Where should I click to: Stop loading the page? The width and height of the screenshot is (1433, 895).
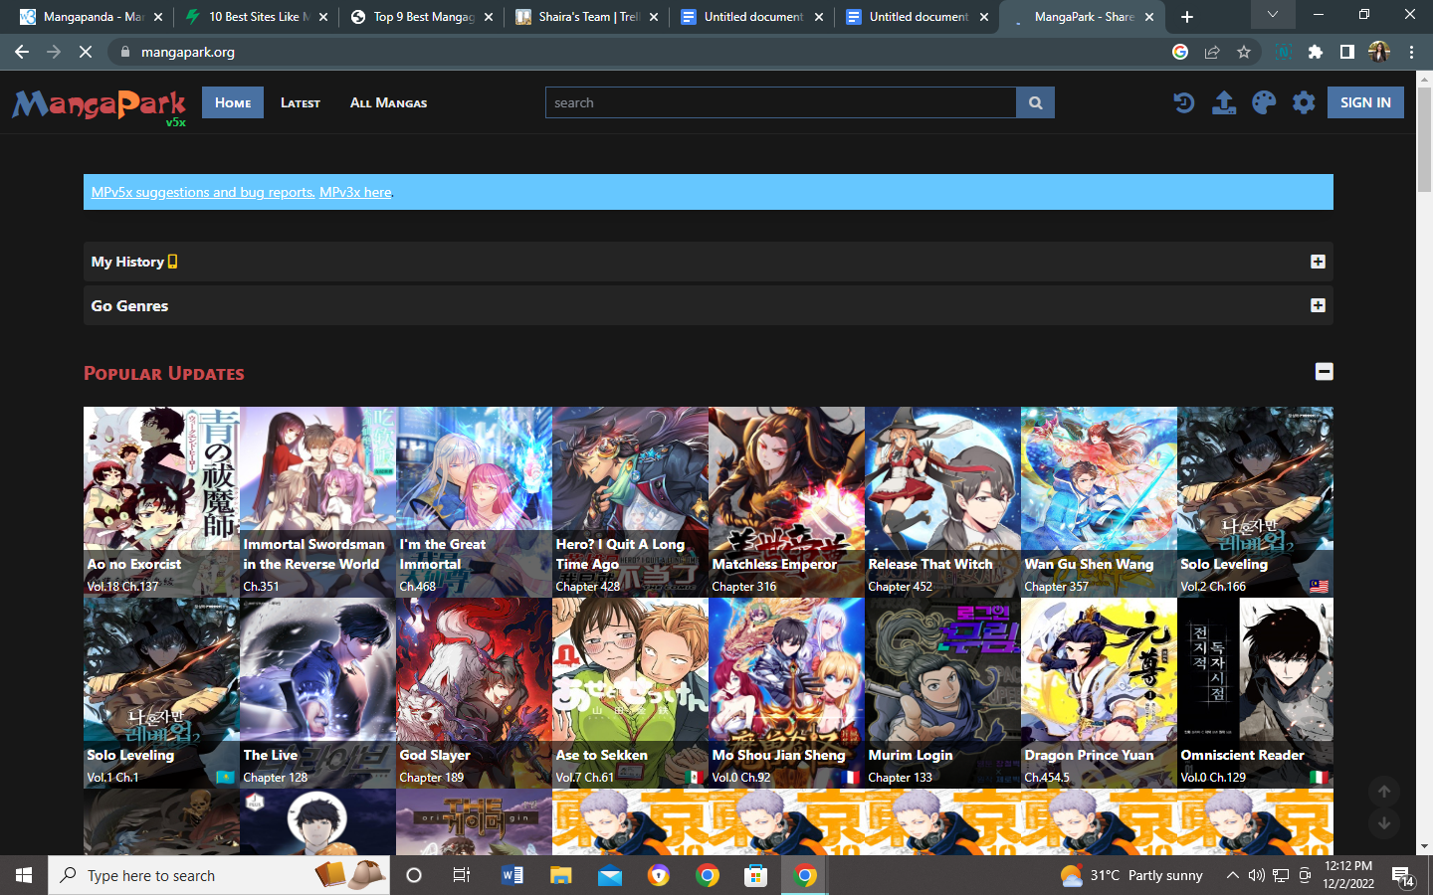86,52
